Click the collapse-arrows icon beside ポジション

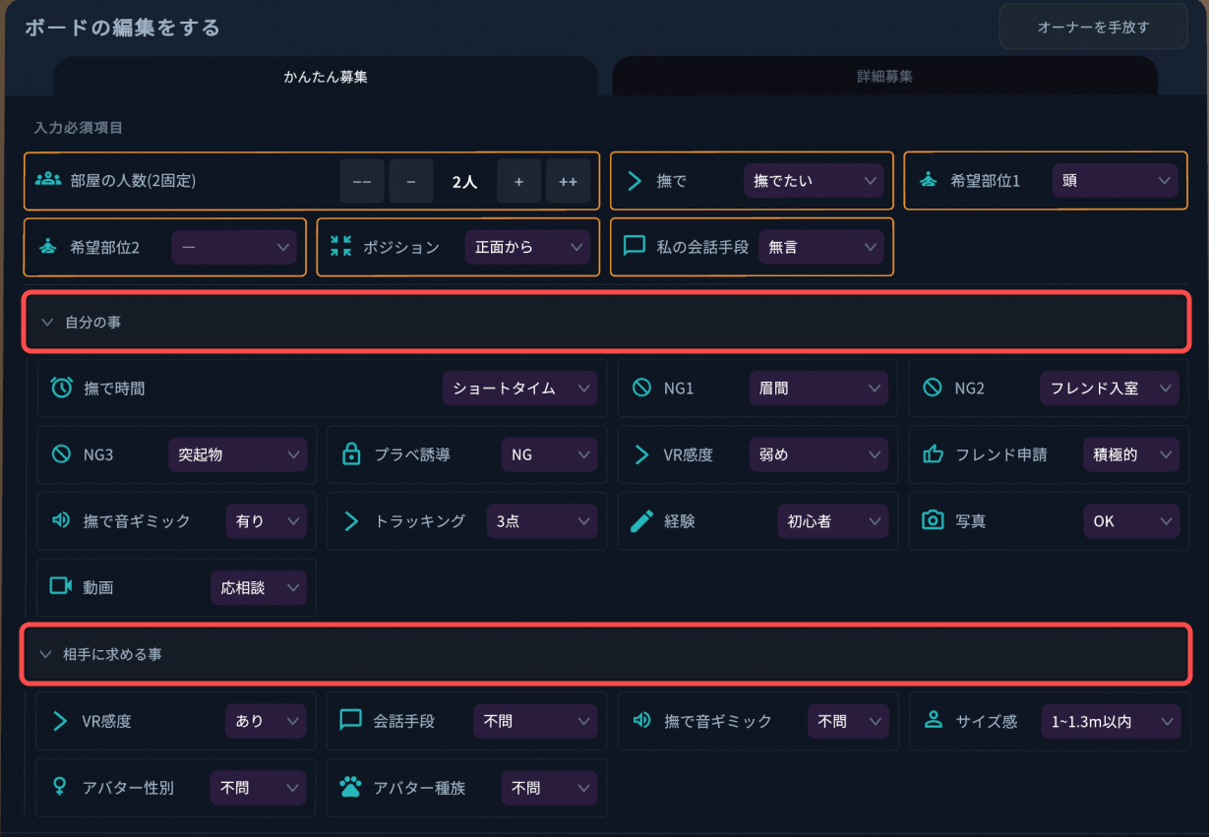[x=340, y=247]
